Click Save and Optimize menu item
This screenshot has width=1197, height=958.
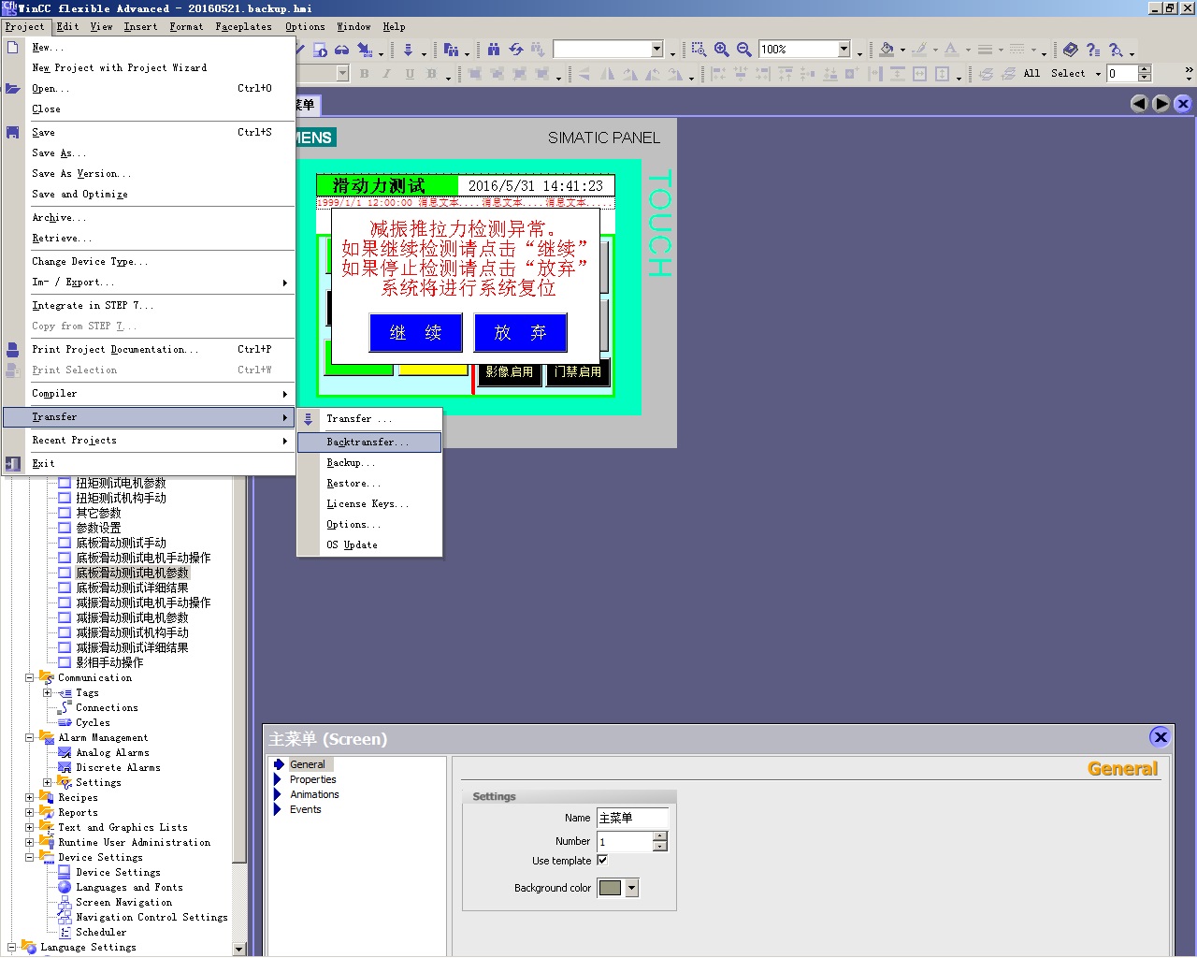coord(149,194)
